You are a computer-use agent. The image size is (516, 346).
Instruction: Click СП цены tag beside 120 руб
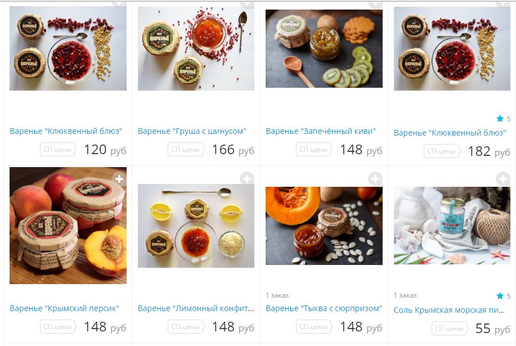point(58,150)
